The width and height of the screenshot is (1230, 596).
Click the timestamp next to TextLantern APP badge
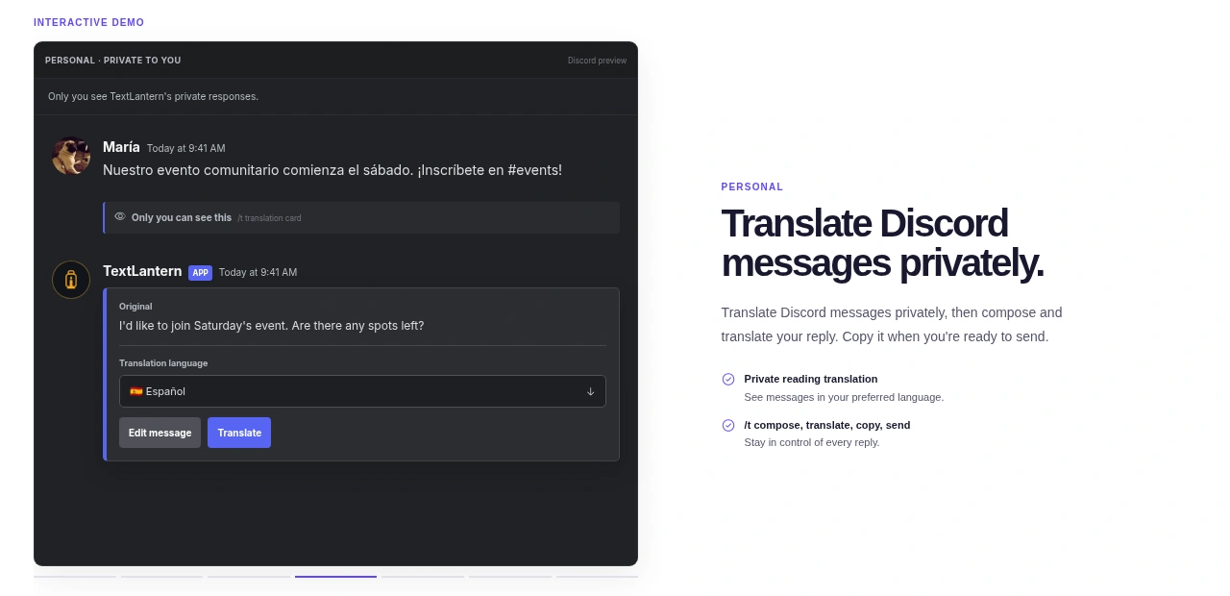pos(258,273)
